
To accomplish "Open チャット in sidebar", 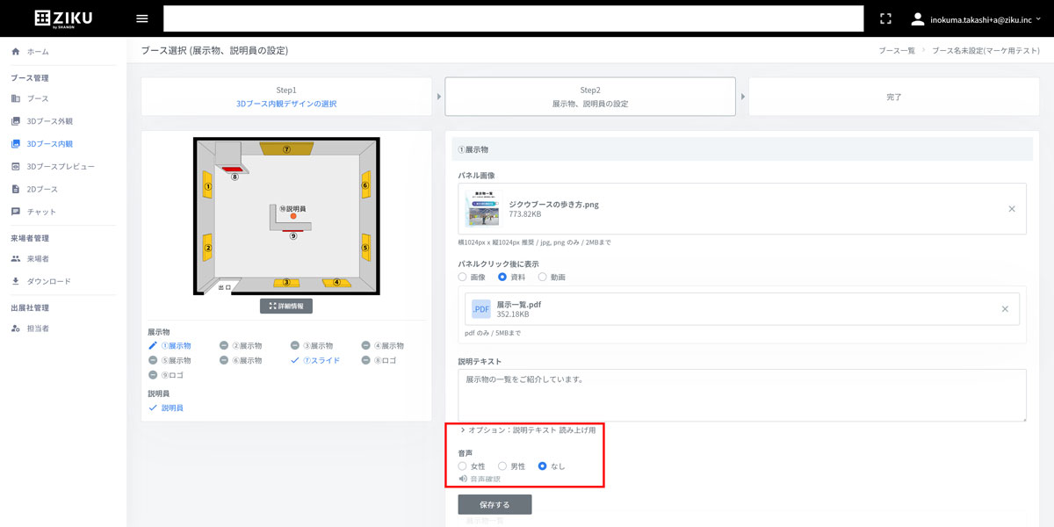I will (41, 212).
